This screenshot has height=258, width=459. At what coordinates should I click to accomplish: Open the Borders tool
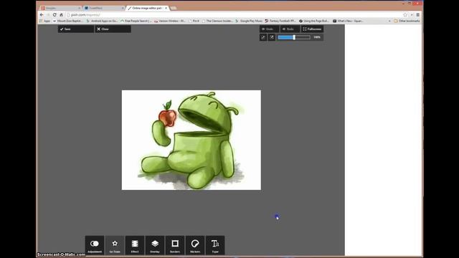tap(175, 245)
